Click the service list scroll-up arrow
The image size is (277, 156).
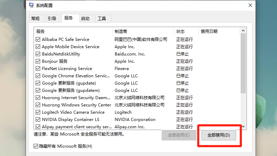(x=243, y=31)
